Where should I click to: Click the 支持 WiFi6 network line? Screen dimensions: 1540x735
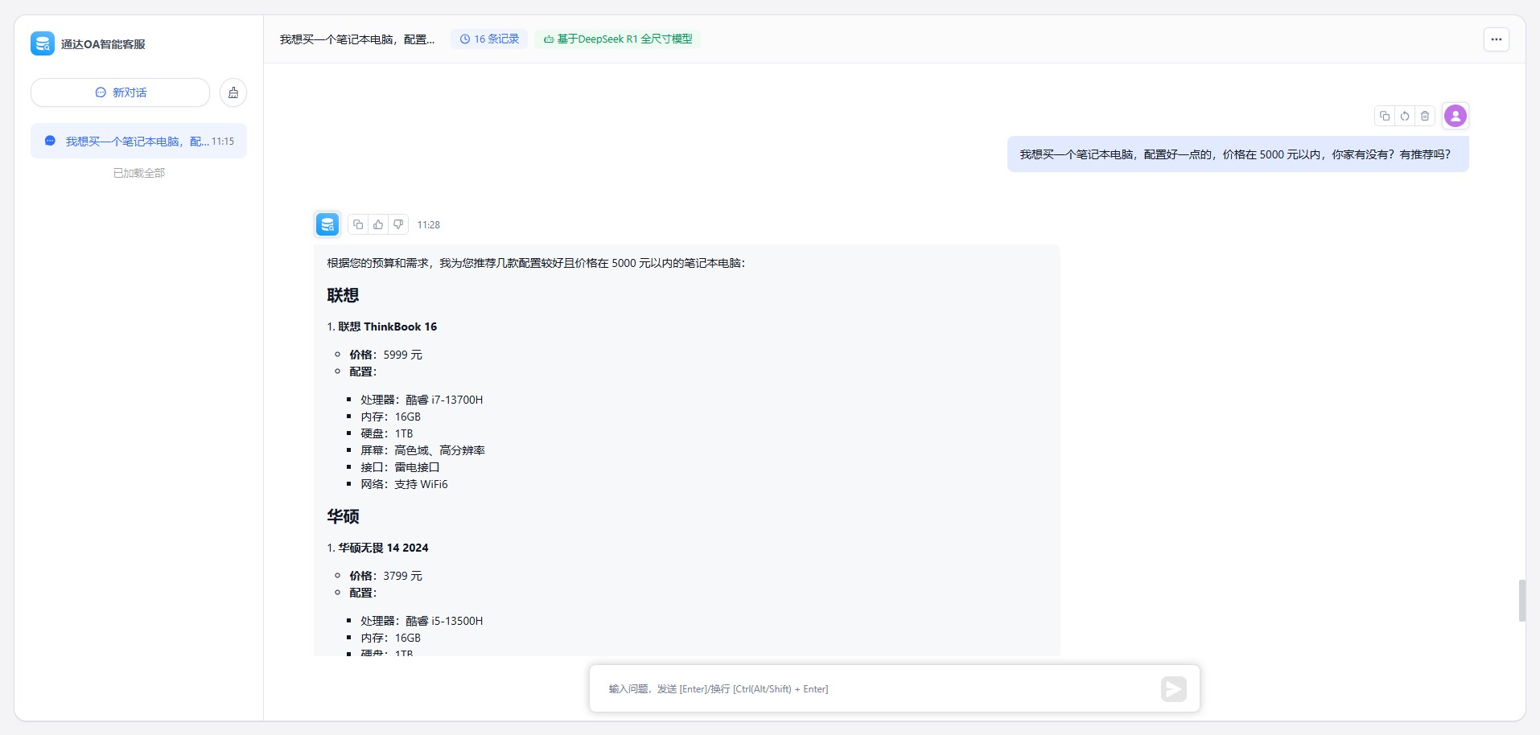404,484
